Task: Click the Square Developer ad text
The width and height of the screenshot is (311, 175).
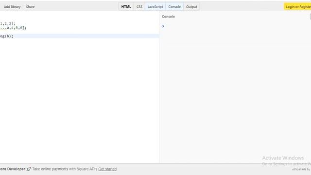Action: [x=13, y=169]
